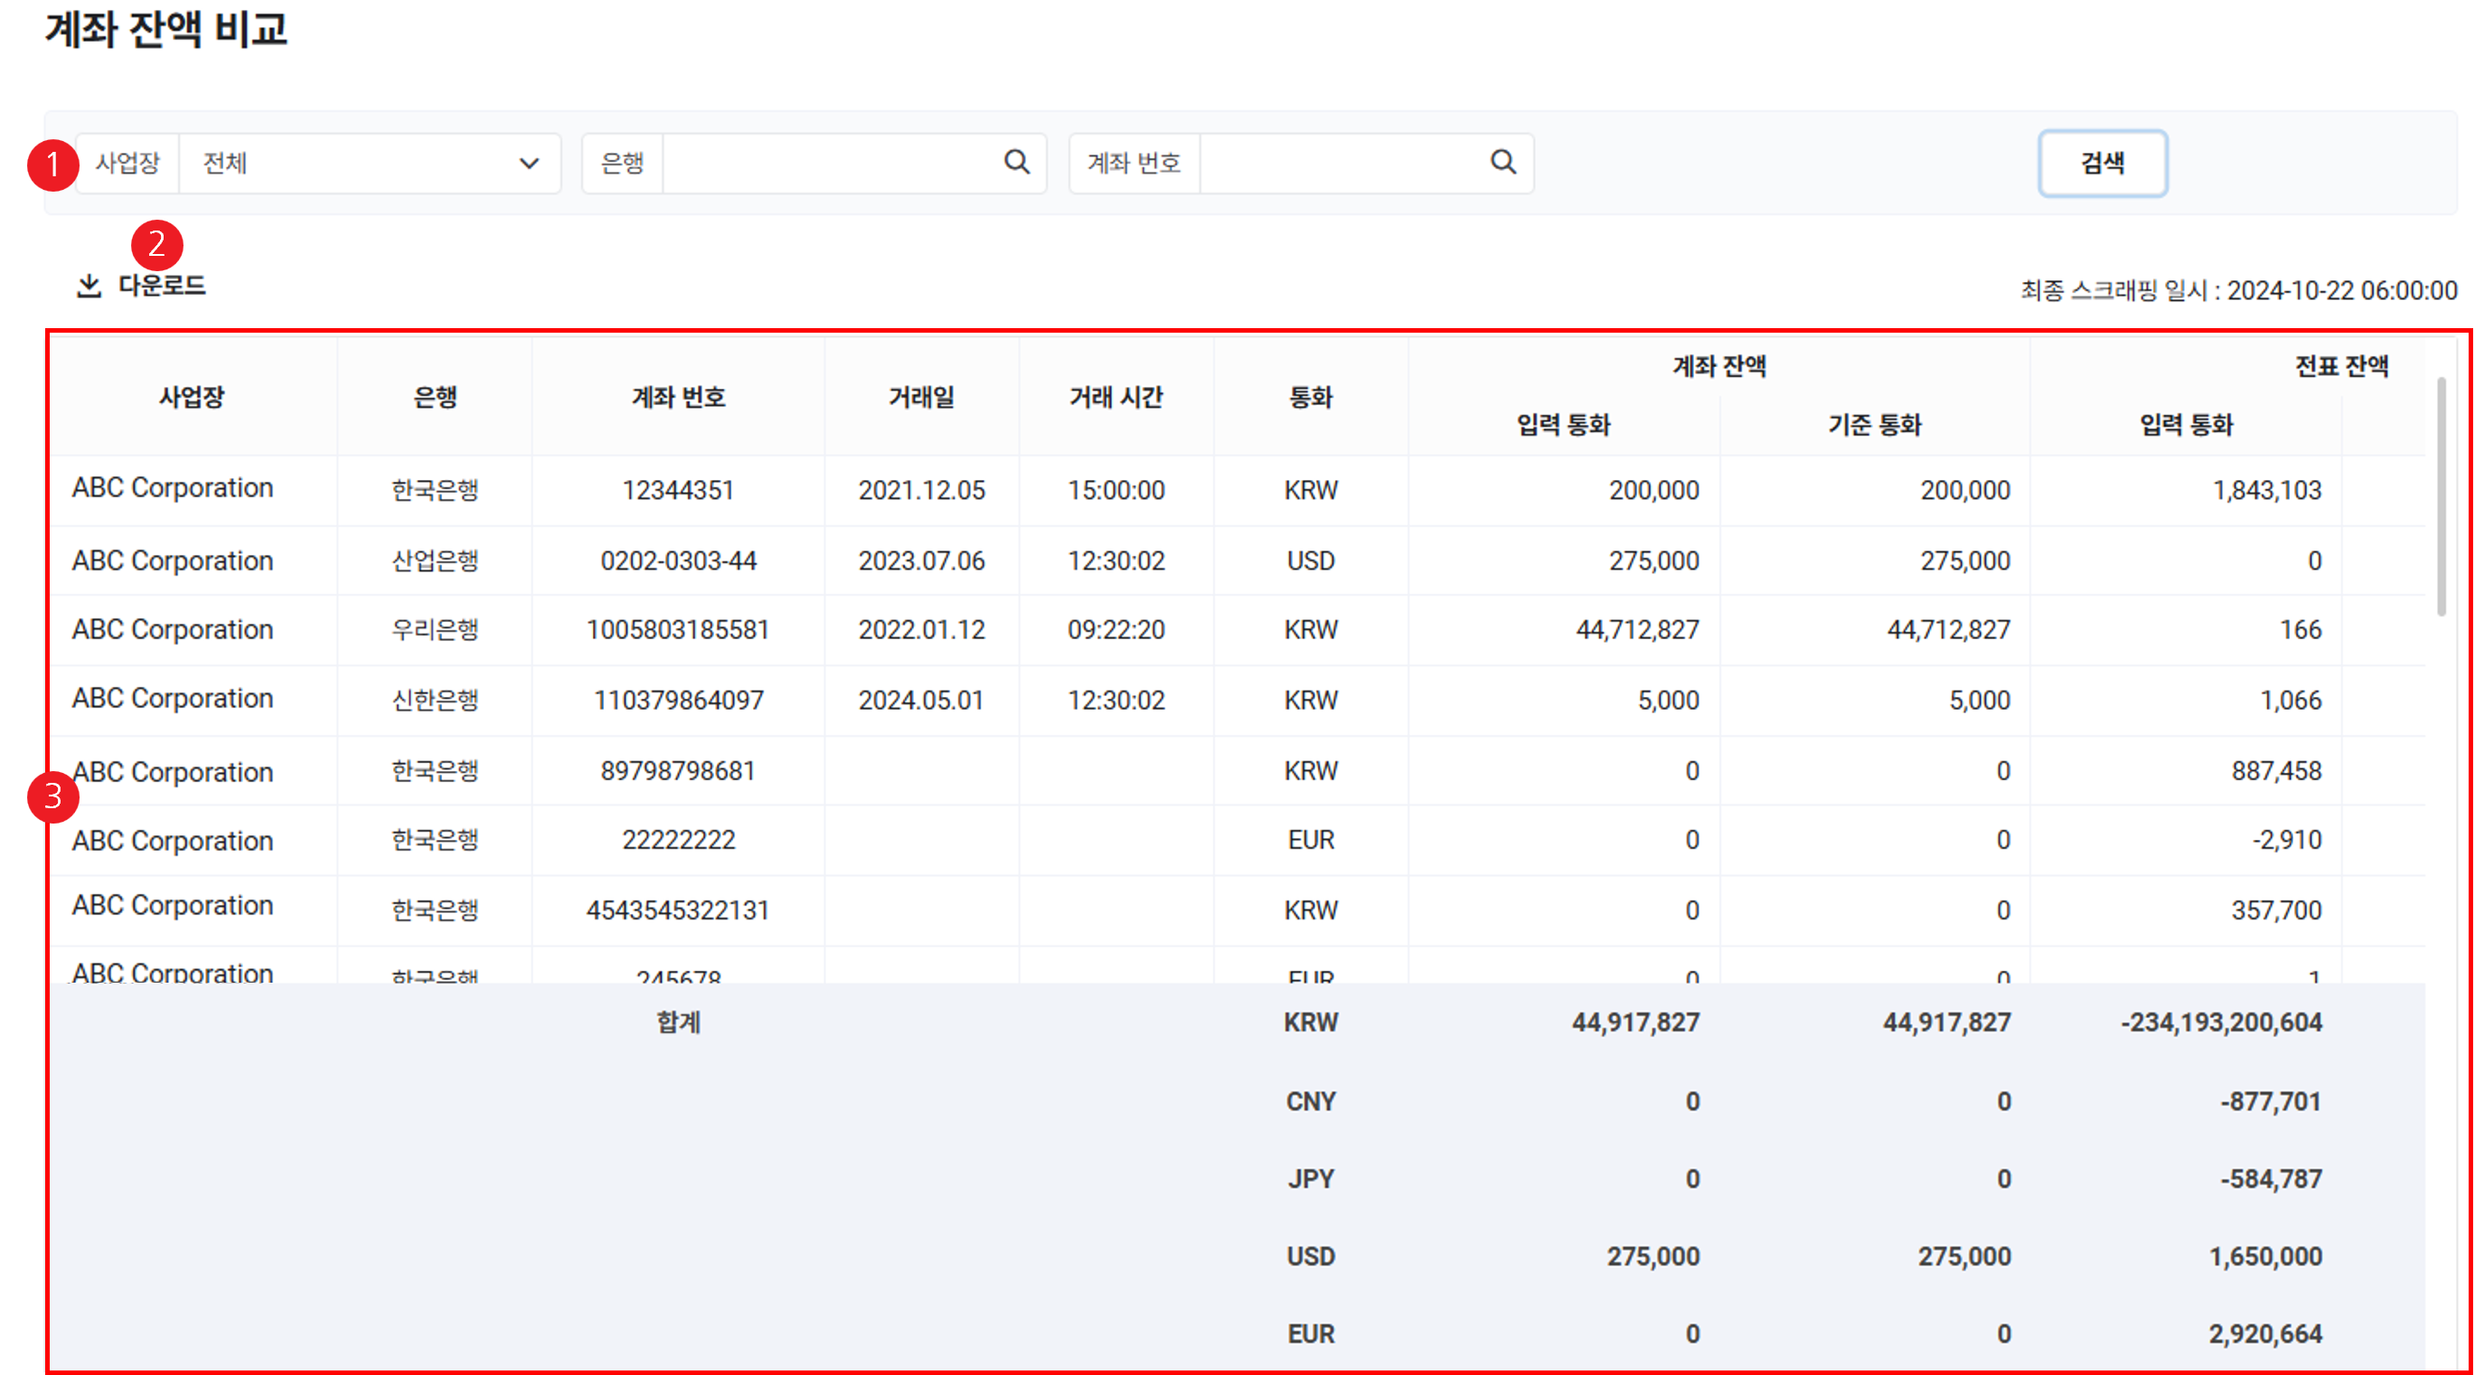Click the 사업장 column header

tap(192, 396)
